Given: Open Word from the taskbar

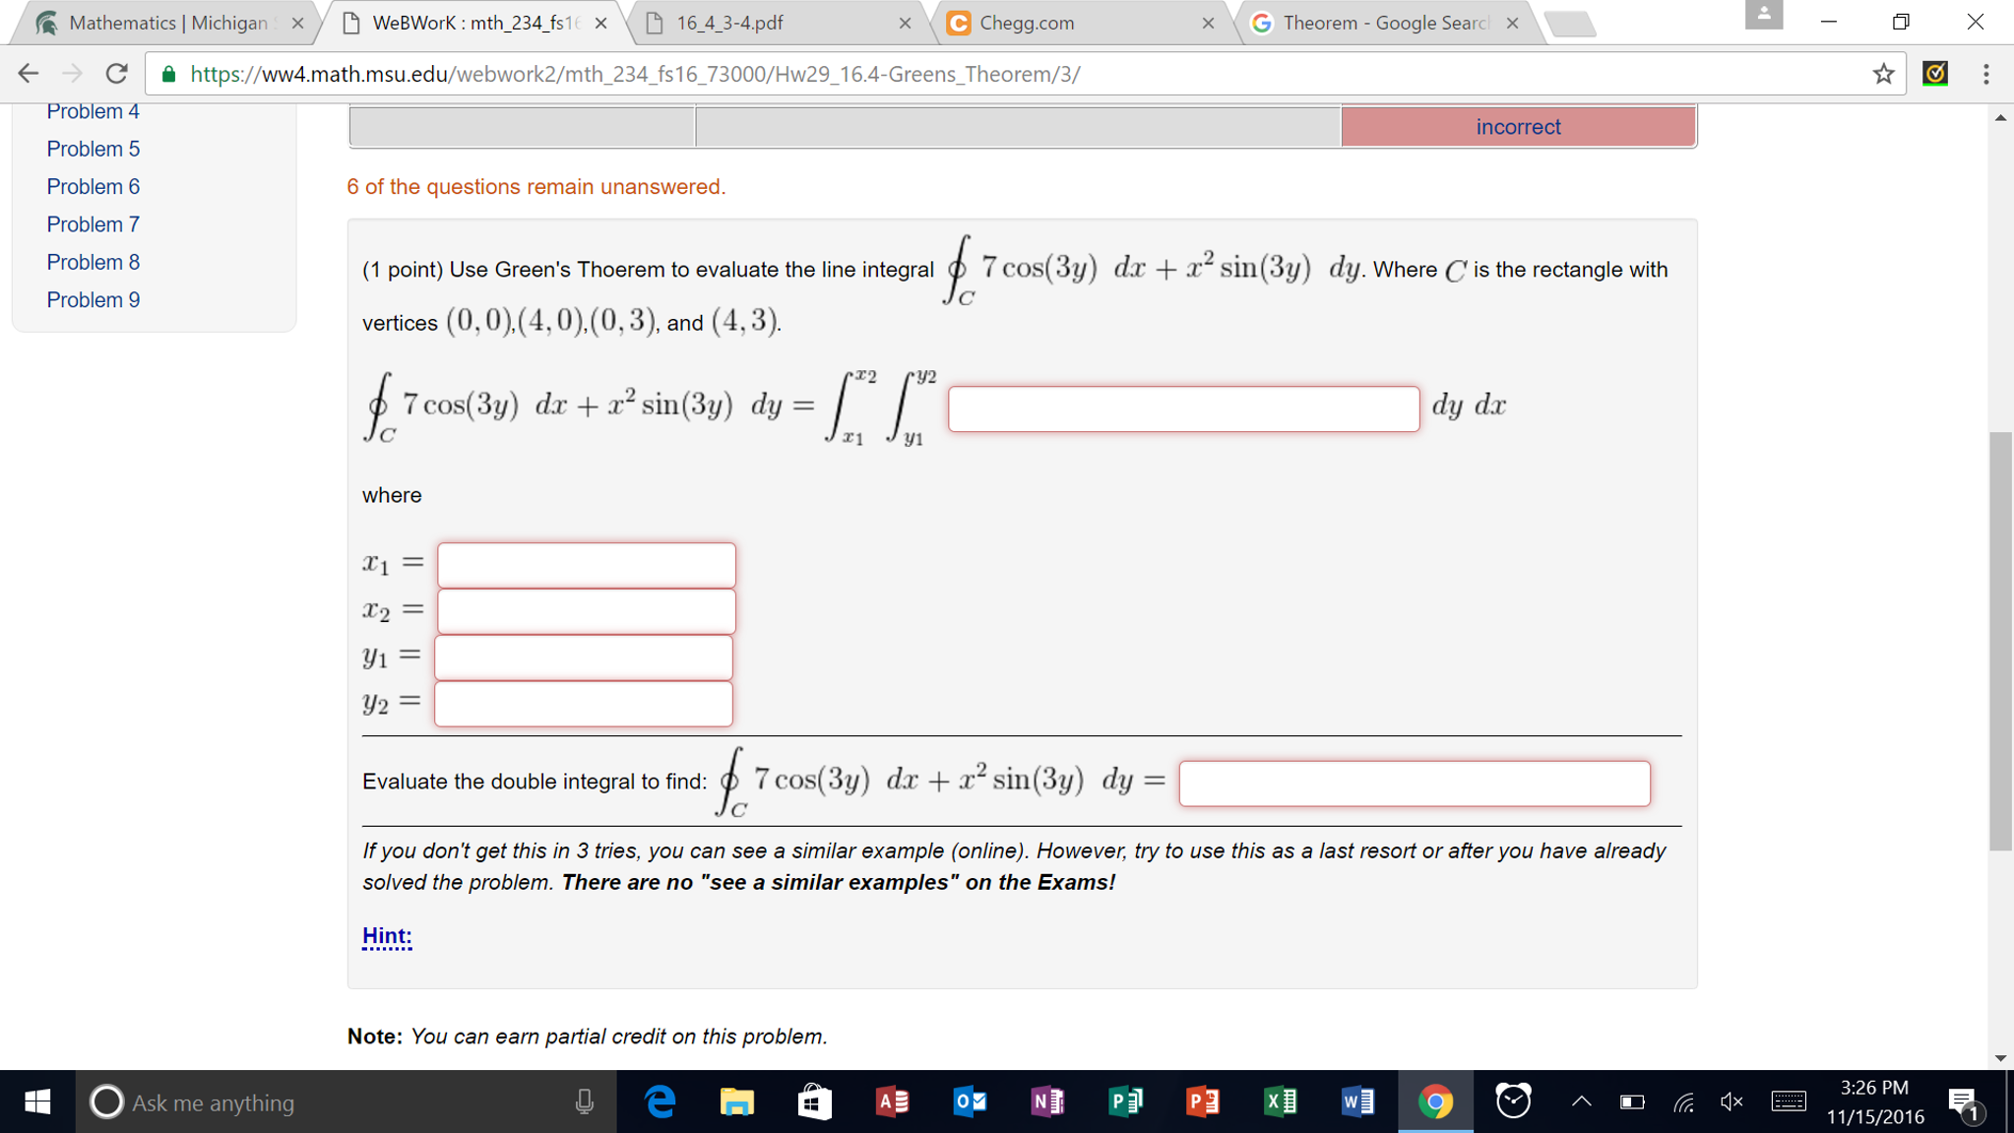Looking at the screenshot, I should tap(1356, 1102).
